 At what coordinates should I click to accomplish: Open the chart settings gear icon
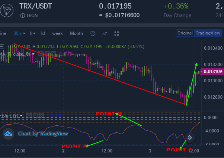(93, 34)
